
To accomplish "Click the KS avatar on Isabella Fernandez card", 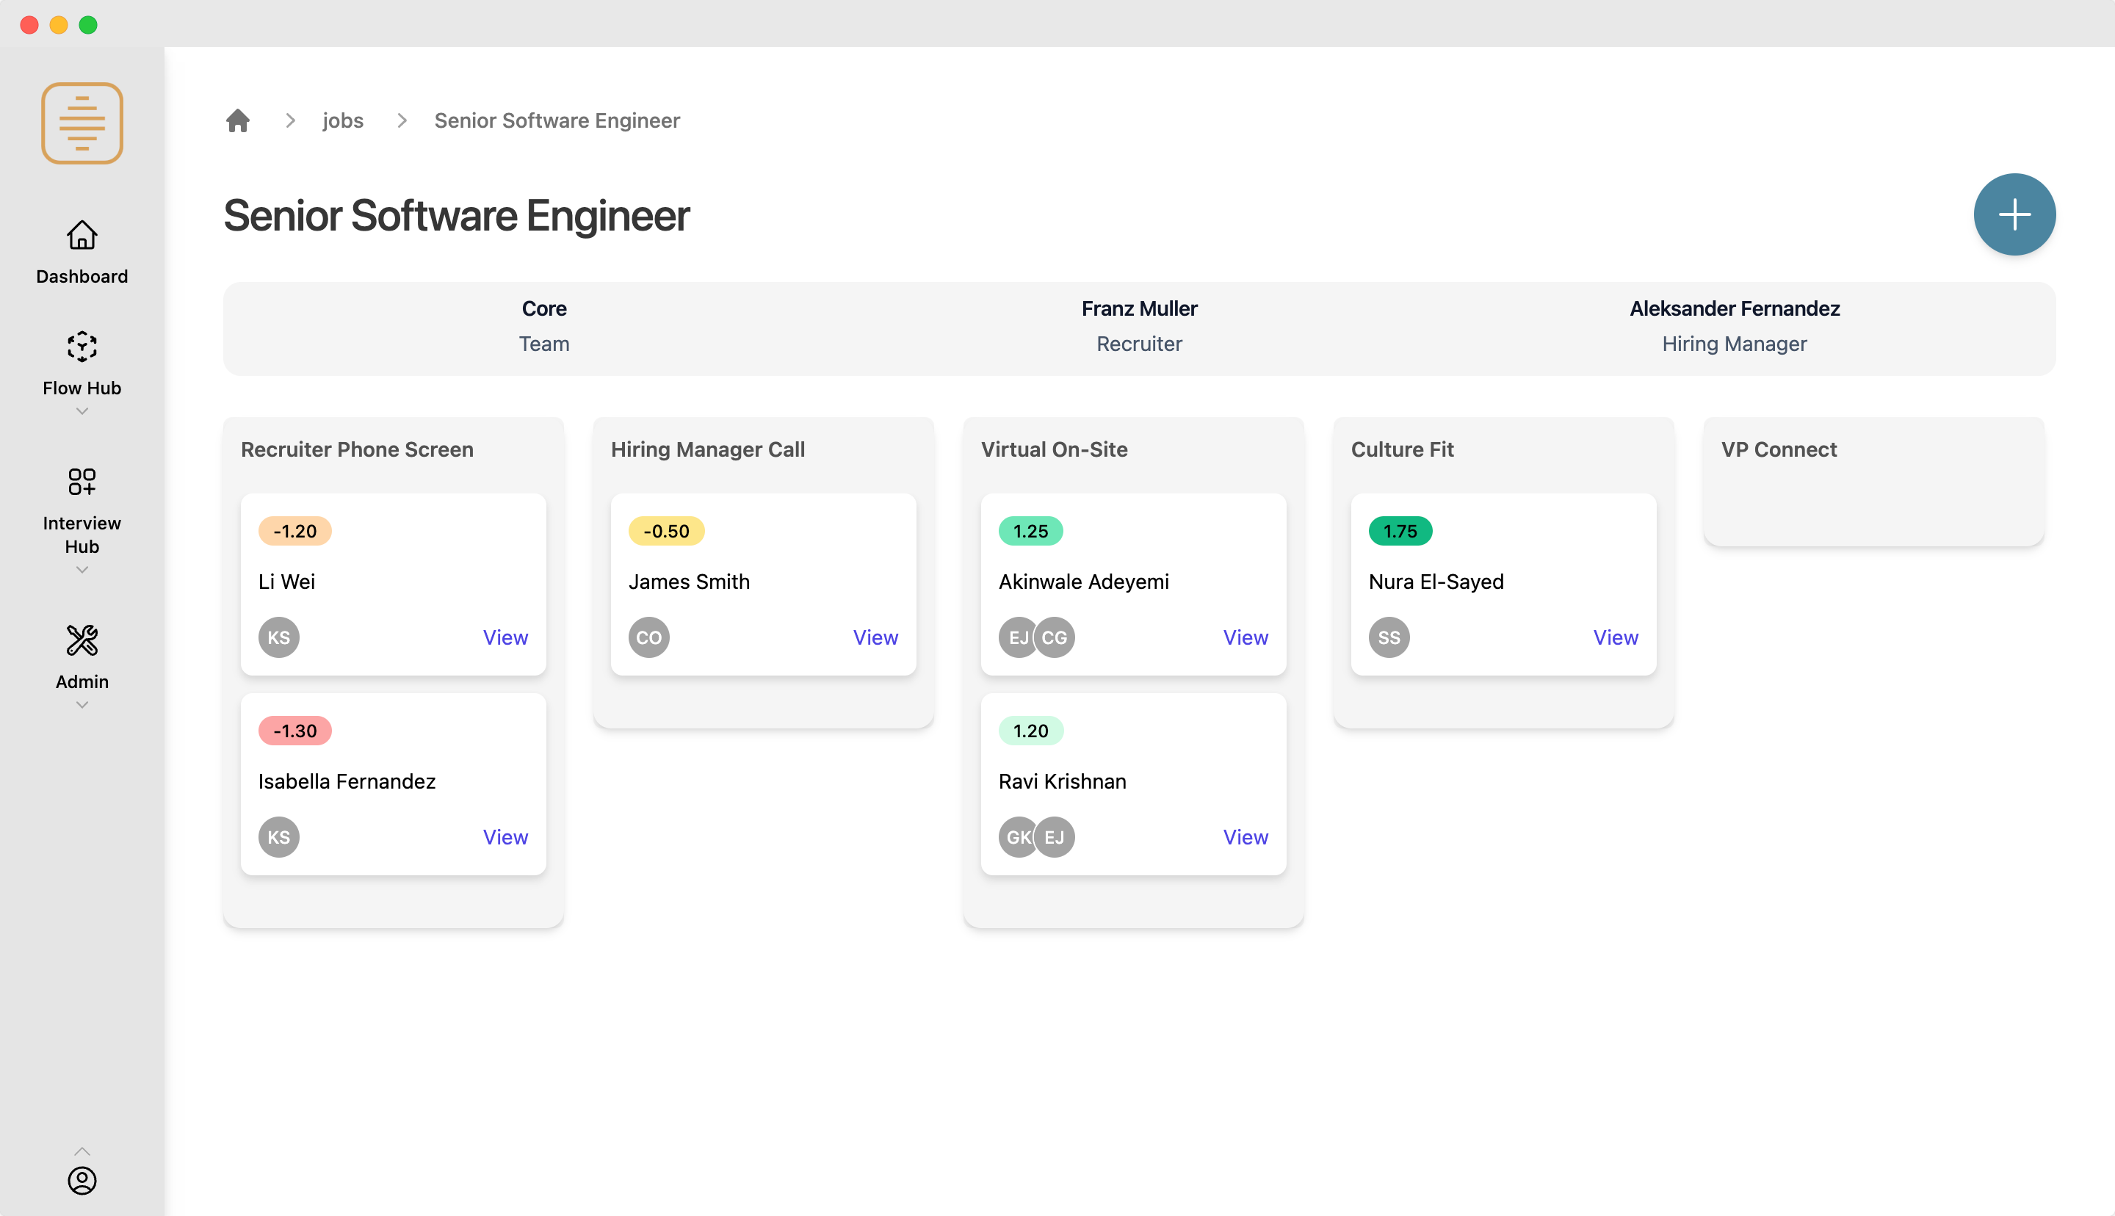I will pyautogui.click(x=279, y=837).
